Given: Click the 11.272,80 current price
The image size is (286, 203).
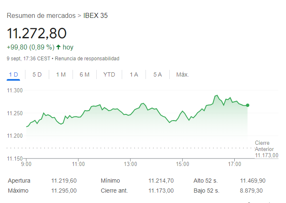Looking at the screenshot, I should point(37,33).
